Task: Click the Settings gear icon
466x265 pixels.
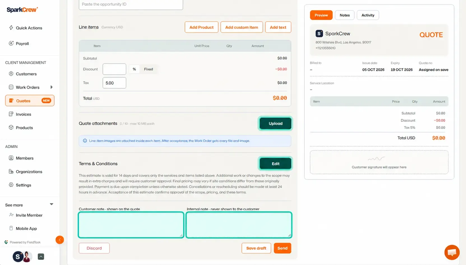Action: coord(11,185)
